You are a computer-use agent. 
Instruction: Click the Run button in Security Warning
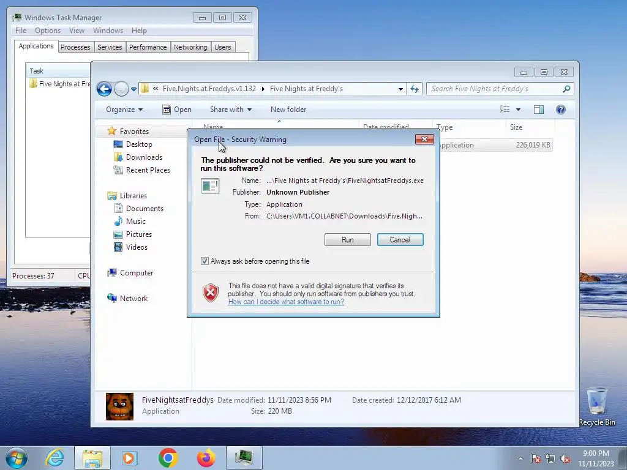(x=348, y=240)
